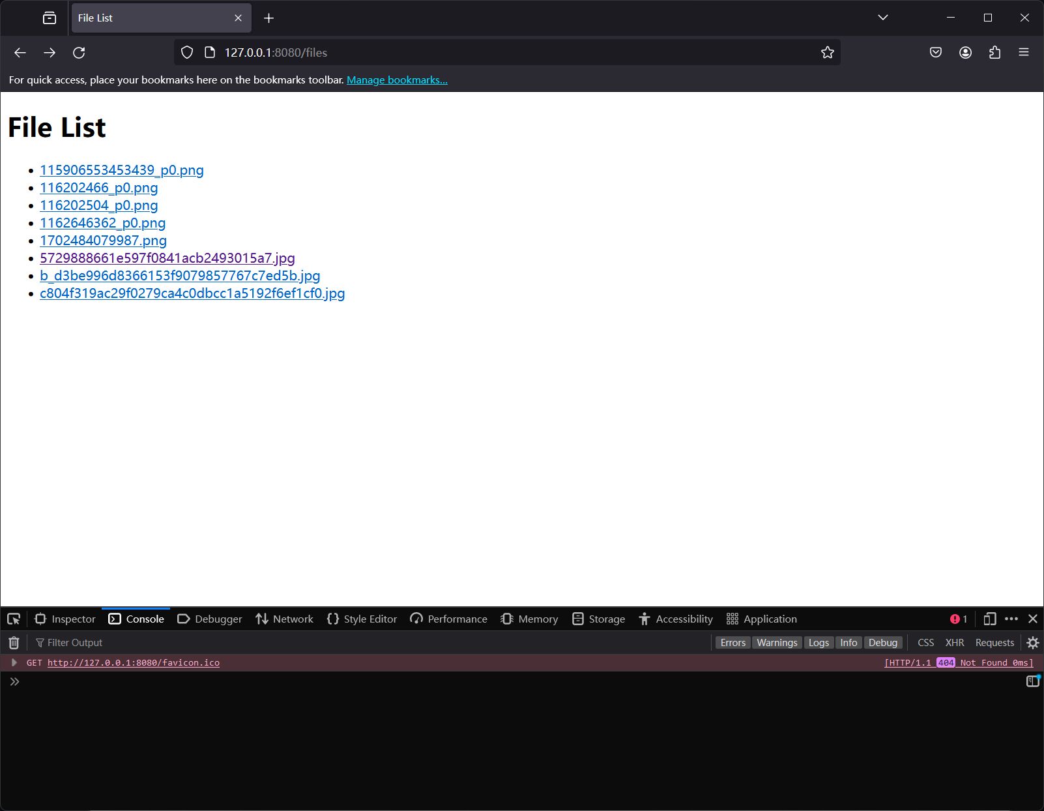Viewport: 1044px width, 811px height.
Task: Toggle Responsive Design Mode icon
Action: (x=989, y=619)
